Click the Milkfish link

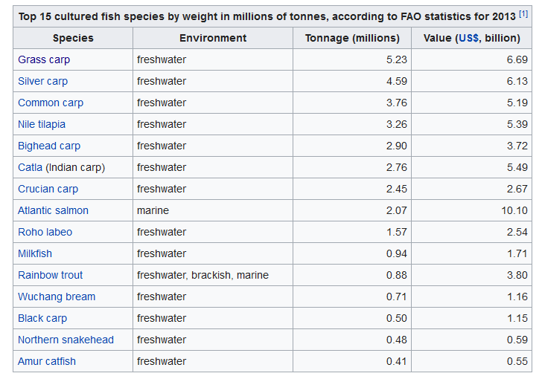click(35, 253)
